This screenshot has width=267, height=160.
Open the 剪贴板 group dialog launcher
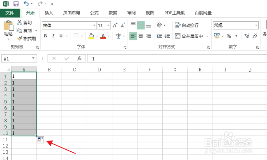(37, 48)
